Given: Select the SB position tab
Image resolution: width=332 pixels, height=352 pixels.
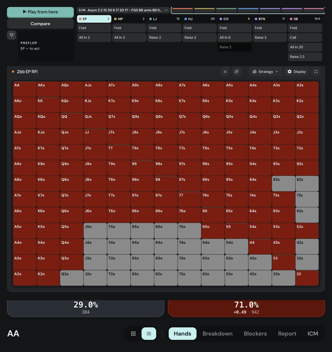Looking at the screenshot, I should pyautogui.click(x=305, y=19).
